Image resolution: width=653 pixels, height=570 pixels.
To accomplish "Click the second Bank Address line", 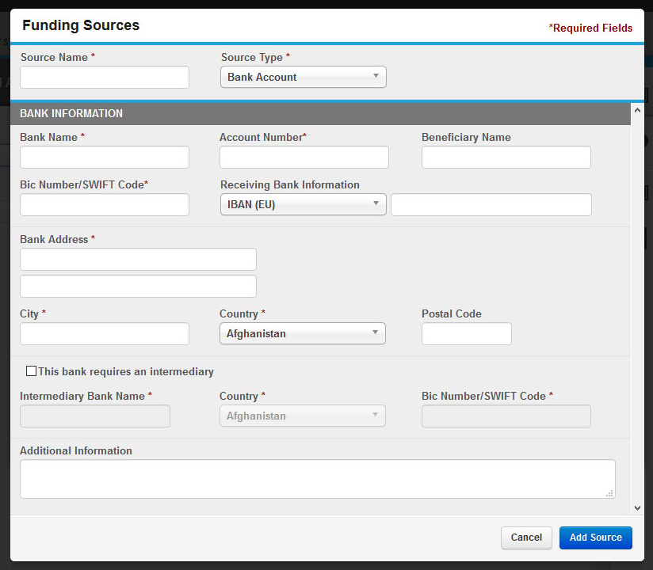I will point(138,286).
